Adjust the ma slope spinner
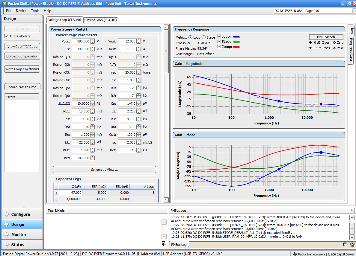Image resolution: width=356 pixels, height=256 pixels. (138, 142)
